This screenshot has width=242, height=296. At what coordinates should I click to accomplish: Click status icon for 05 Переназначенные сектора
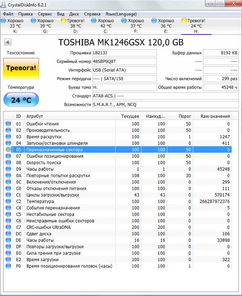[x=8, y=149]
